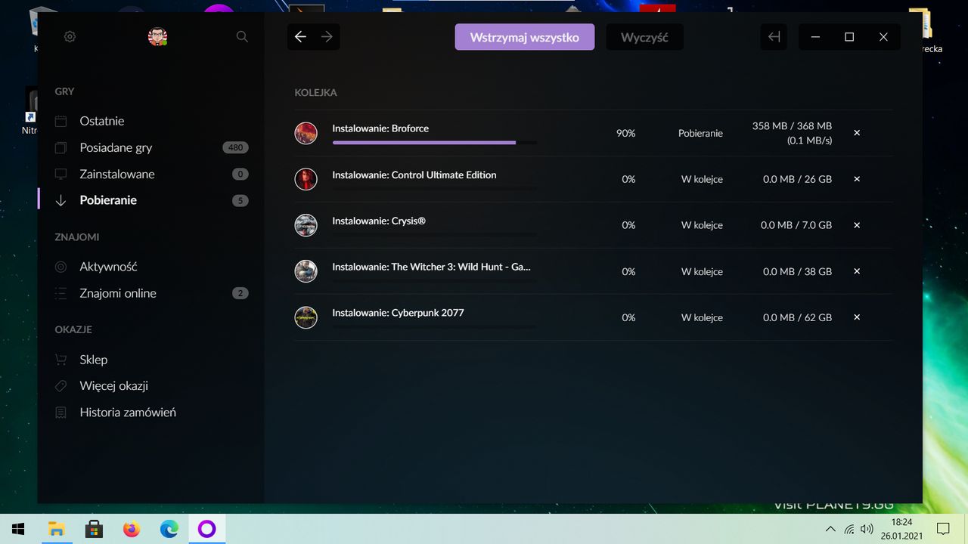This screenshot has width=968, height=544.
Task: Click GOG Galaxy icon in the taskbar
Action: click(207, 529)
